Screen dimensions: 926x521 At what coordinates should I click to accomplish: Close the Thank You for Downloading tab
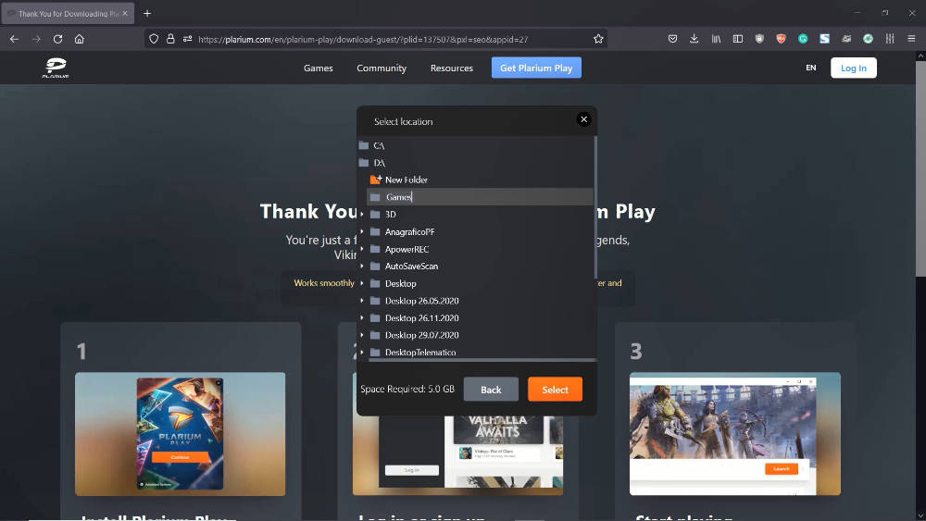coord(125,13)
